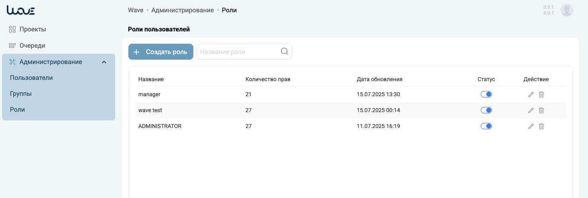The image size is (588, 198).
Task: Collapse the Администрирование menu chevron
Action: pyautogui.click(x=104, y=62)
